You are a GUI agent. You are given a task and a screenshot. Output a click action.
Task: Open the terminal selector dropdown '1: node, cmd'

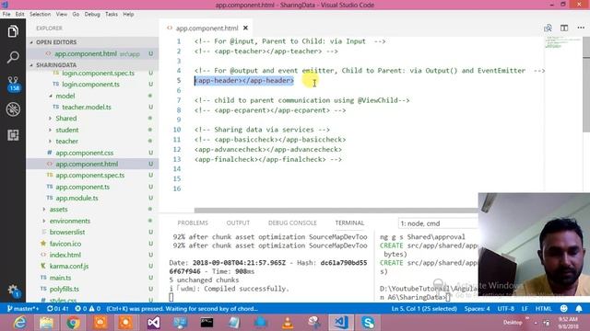pos(438,223)
